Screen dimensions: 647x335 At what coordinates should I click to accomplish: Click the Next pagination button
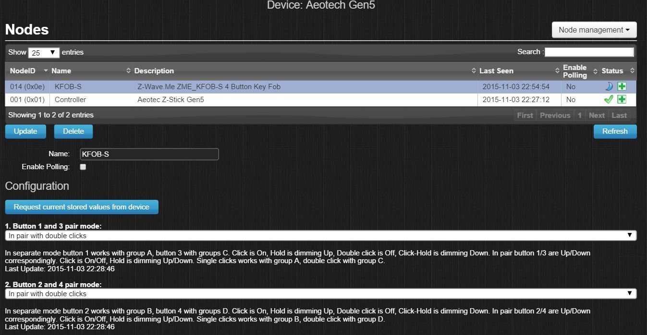(597, 115)
